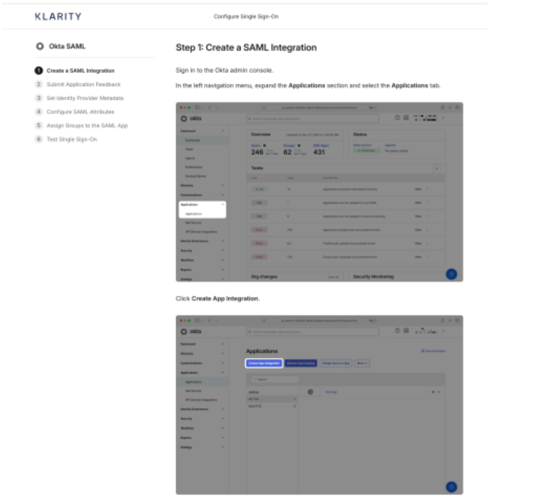Screen dimensions: 542x501
Task: Expand Reports chevron in Applications screenshot
Action: pyautogui.click(x=223, y=438)
